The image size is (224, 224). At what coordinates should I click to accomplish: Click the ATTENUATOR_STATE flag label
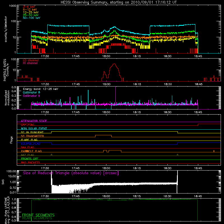(34, 121)
